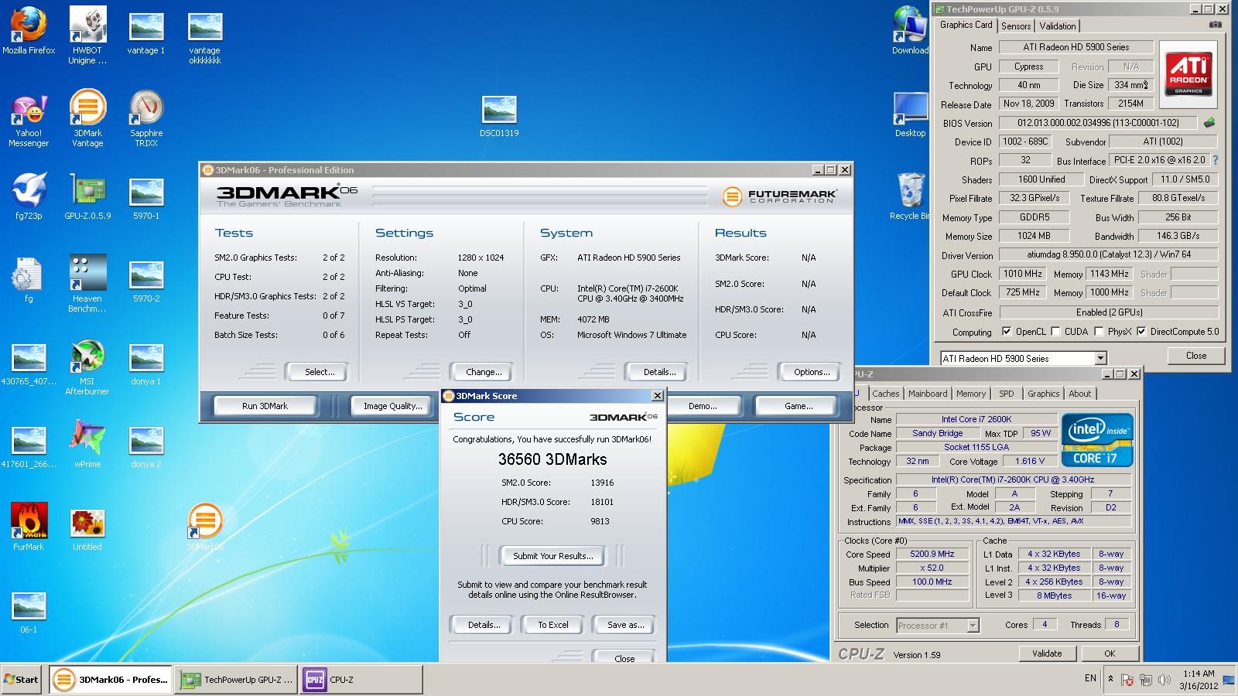Open donya 1 image file
The height and width of the screenshot is (696, 1238).
click(x=146, y=363)
